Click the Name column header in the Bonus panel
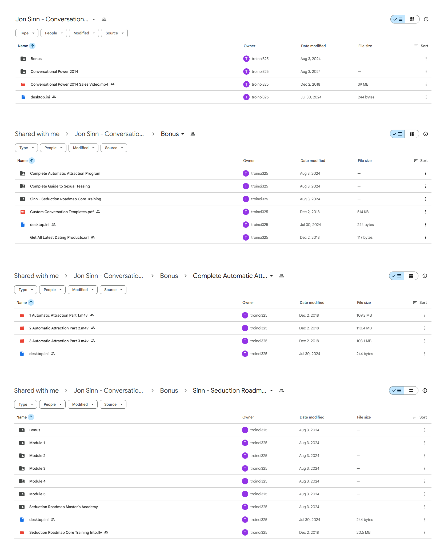448x558 pixels. pos(22,161)
